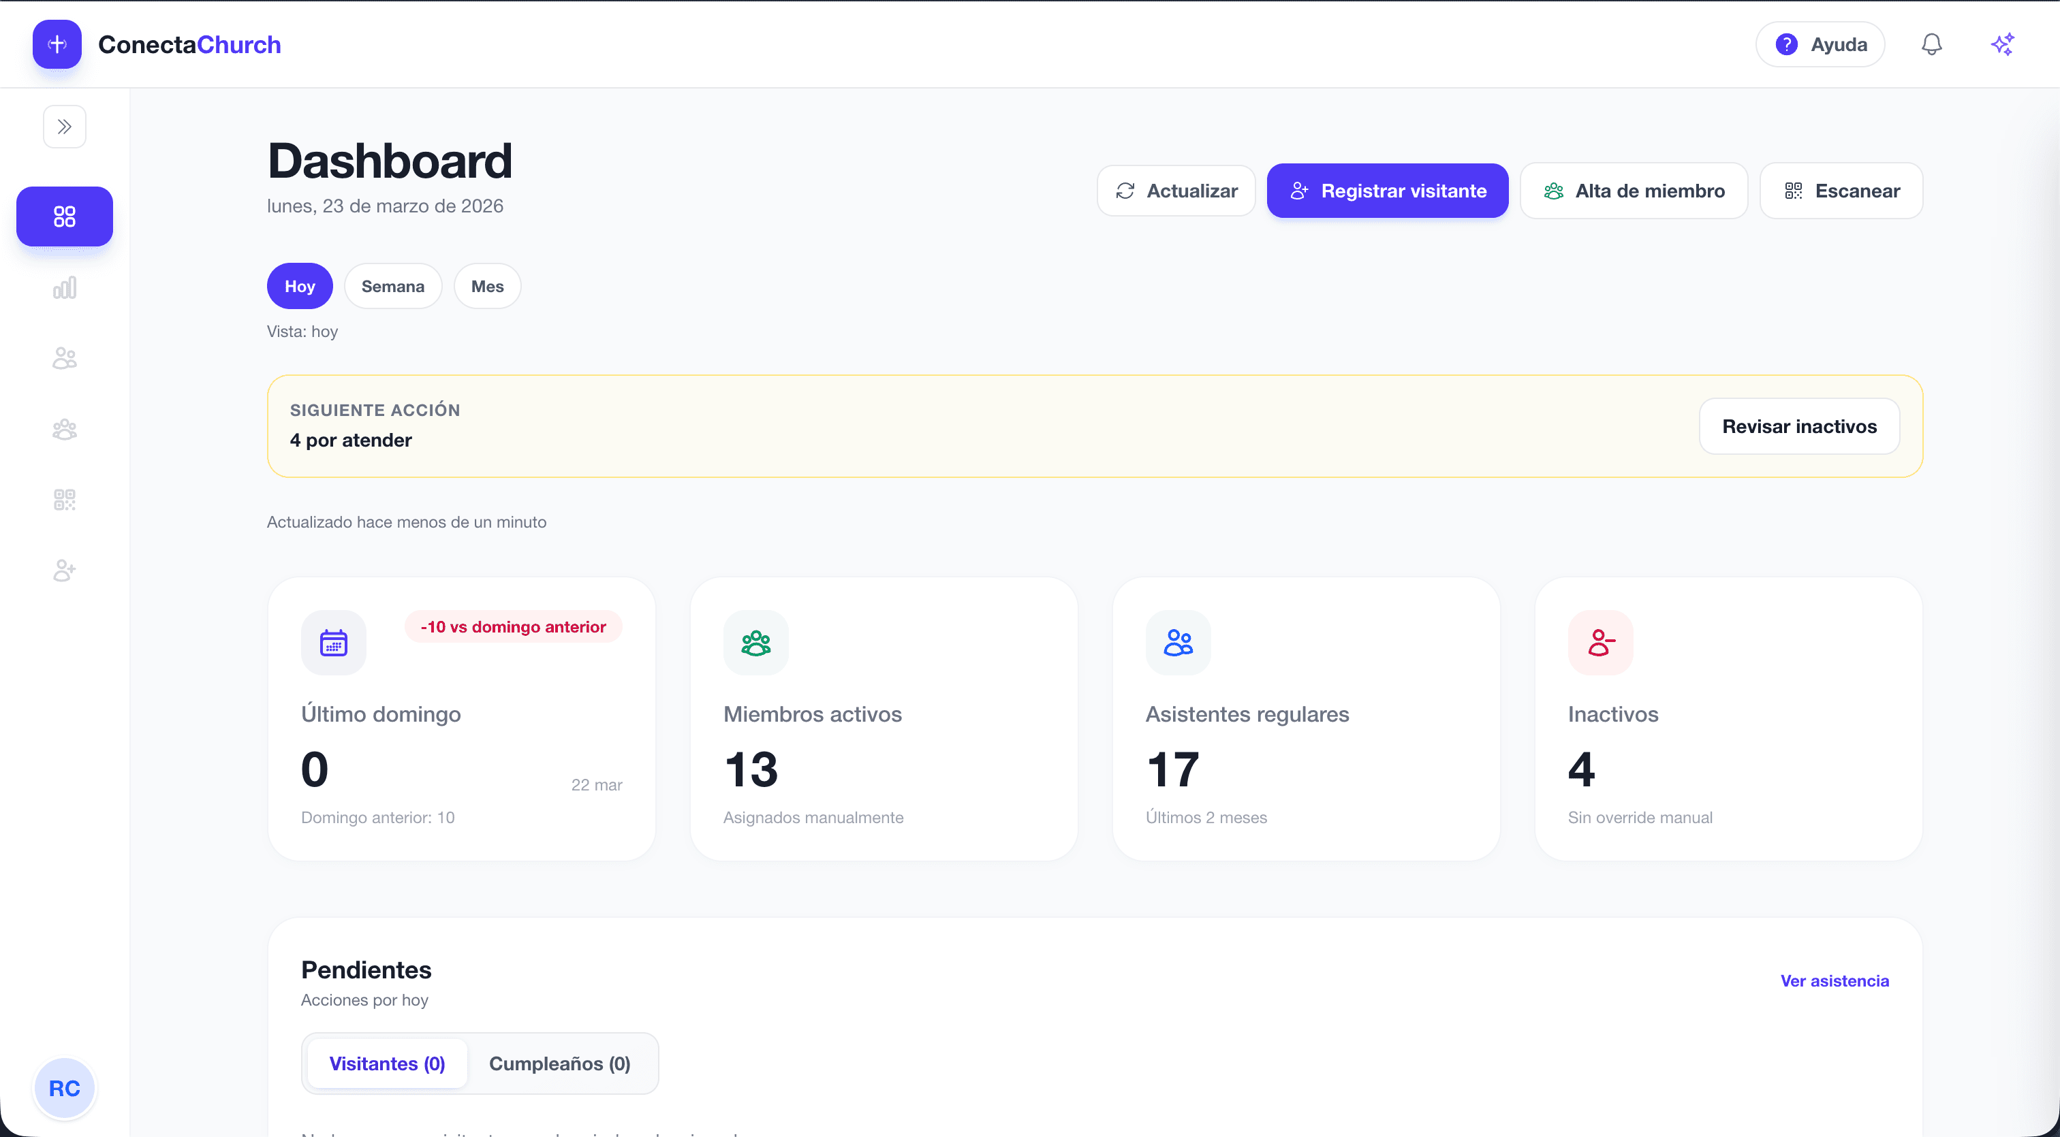Select the statistics bar chart icon
2060x1137 pixels.
tap(64, 287)
